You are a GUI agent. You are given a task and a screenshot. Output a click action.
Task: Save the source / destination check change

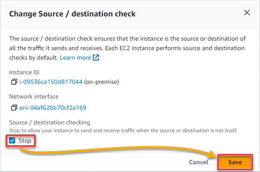(x=235, y=162)
